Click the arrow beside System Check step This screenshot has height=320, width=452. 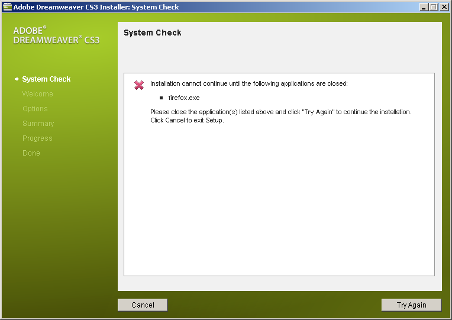tap(17, 79)
